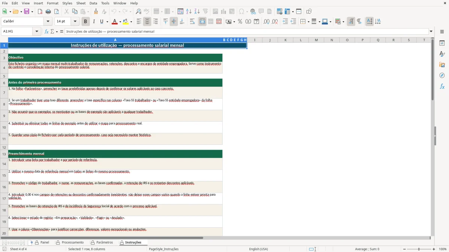
Task: Add decimal place
Action: coord(266,22)
